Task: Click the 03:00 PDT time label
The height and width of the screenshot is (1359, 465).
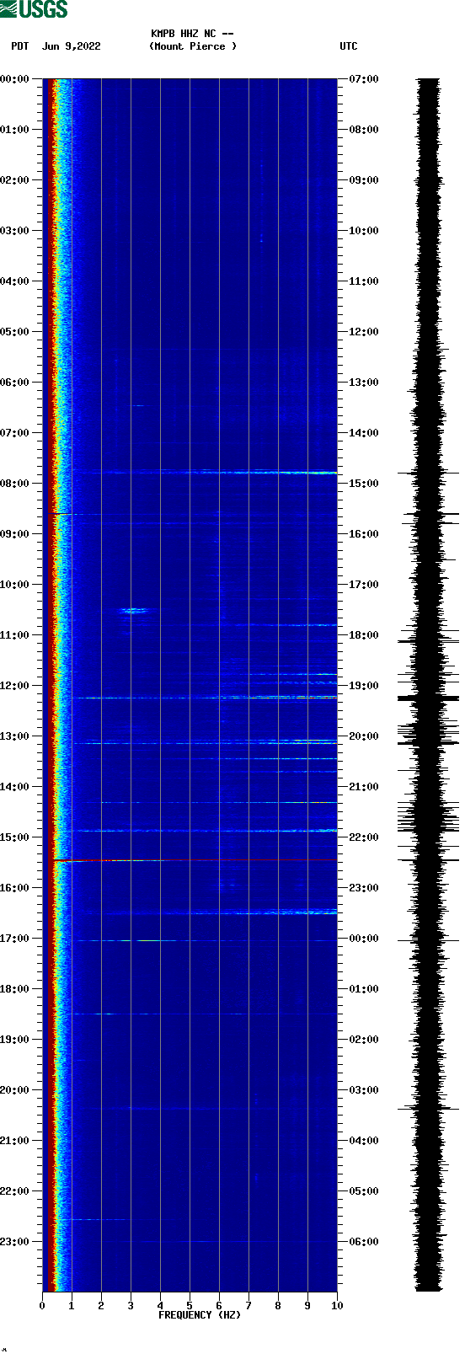Action: (14, 231)
